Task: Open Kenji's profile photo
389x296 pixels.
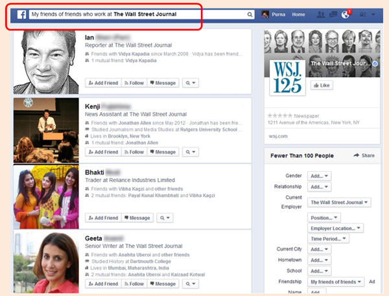Action: tap(46, 130)
